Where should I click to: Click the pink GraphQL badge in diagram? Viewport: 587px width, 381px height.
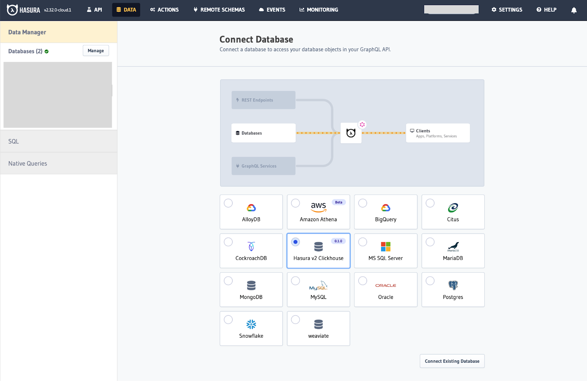[x=362, y=124]
